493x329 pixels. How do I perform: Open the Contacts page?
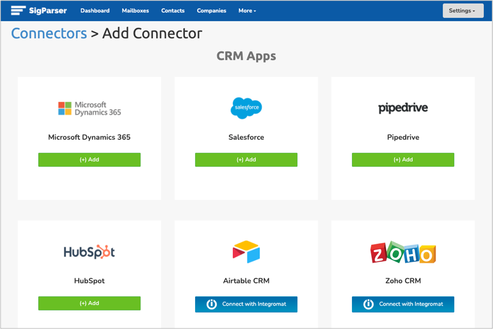[173, 10]
